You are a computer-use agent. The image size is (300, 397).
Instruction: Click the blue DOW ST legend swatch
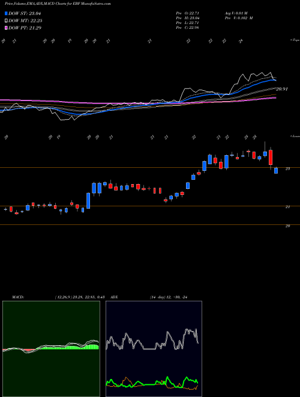click(x=7, y=14)
